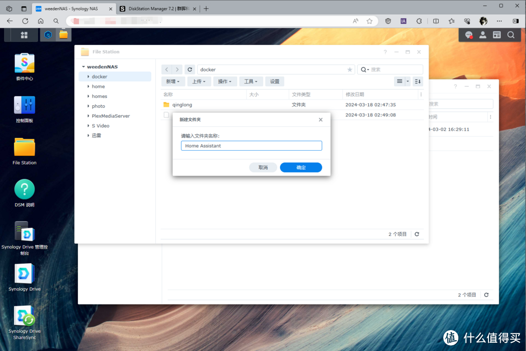Open File Station help question mark
Screen dimensions: 526x351
pyautogui.click(x=385, y=52)
